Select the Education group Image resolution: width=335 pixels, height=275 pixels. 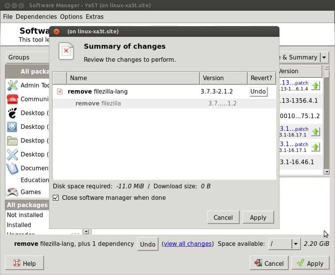[x=28, y=180]
